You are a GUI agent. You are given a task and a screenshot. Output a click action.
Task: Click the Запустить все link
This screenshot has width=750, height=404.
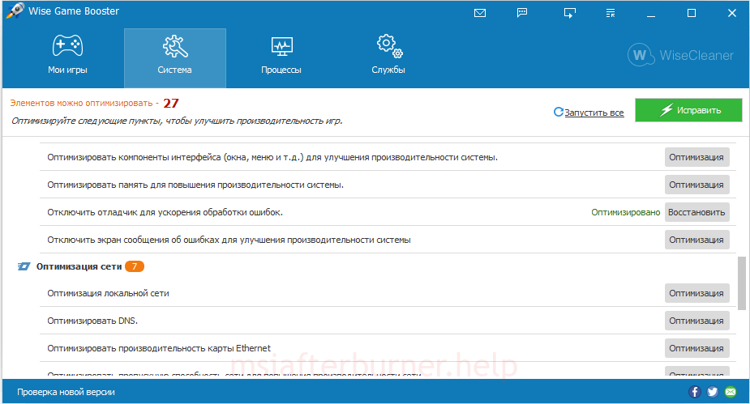tap(594, 113)
